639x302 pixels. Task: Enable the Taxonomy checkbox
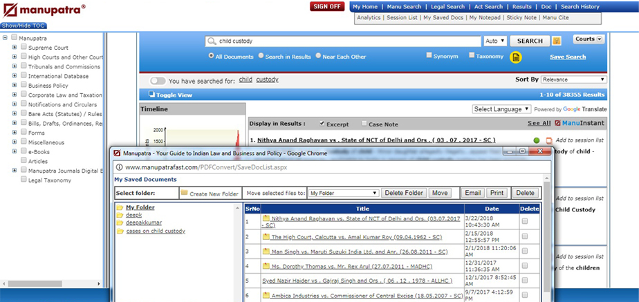coord(472,55)
